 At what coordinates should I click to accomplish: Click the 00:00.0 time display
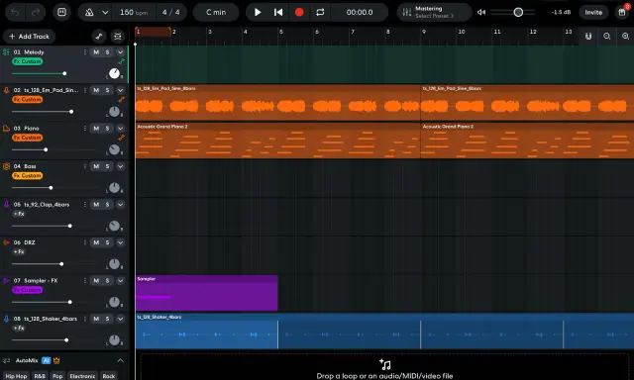360,12
